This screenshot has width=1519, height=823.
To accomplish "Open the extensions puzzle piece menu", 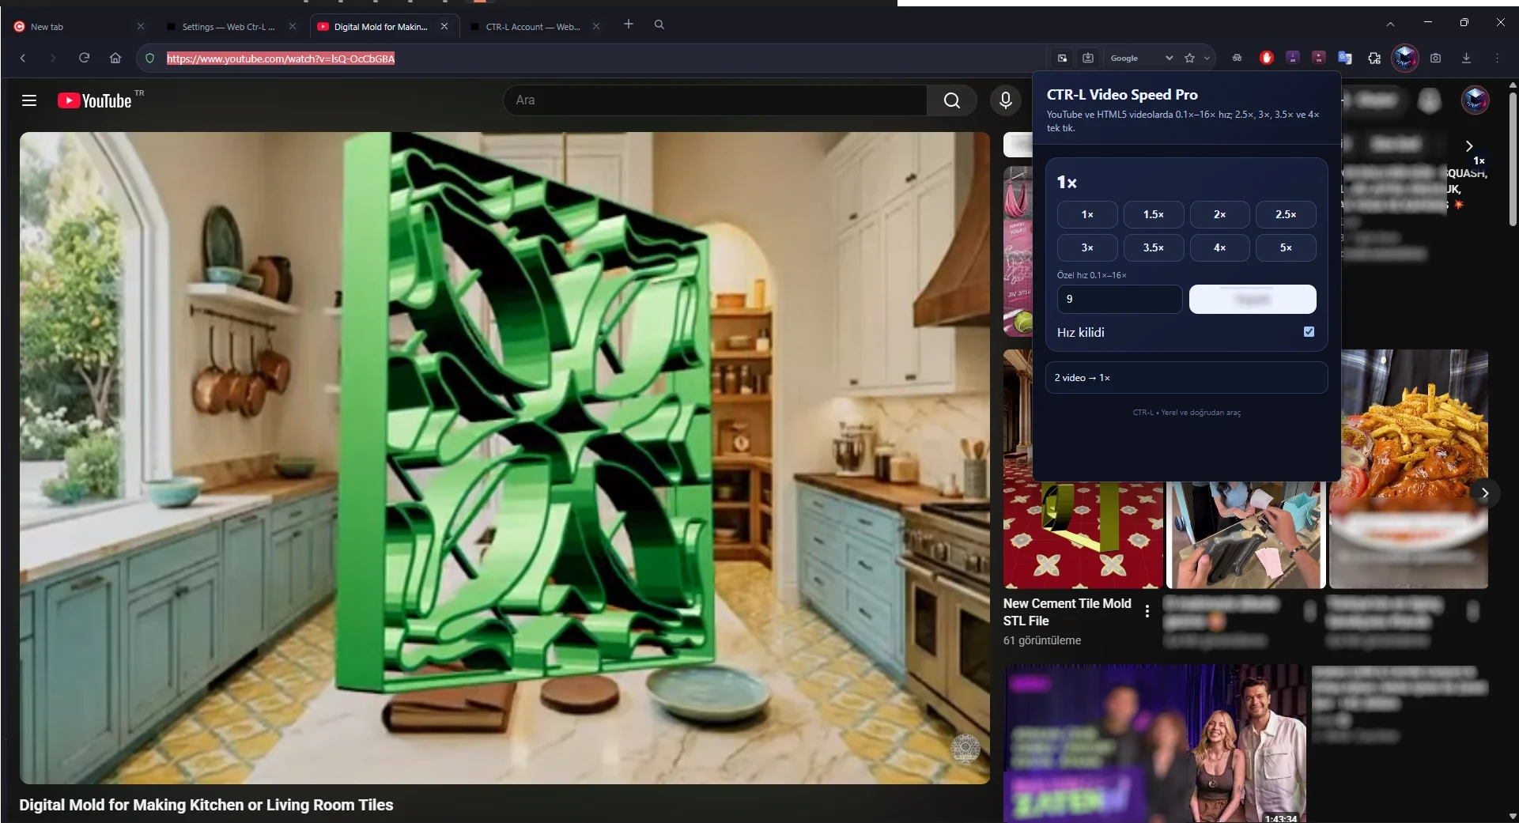I will 1374,58.
